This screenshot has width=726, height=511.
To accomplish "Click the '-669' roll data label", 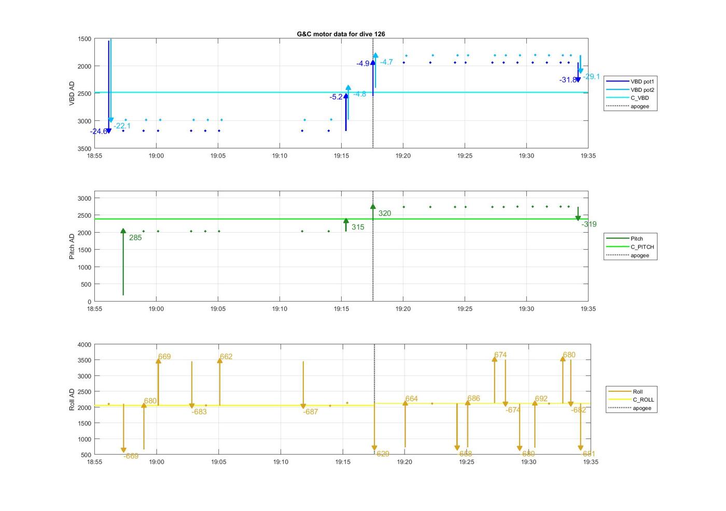I will click(131, 456).
